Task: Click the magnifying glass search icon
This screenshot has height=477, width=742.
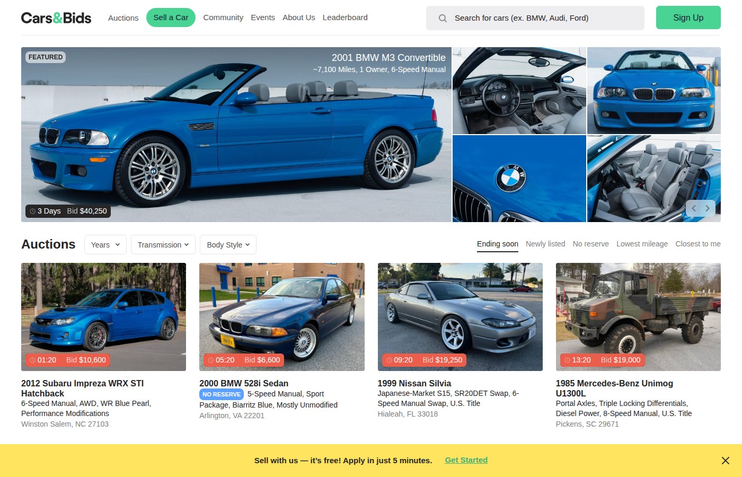Action: click(x=442, y=17)
